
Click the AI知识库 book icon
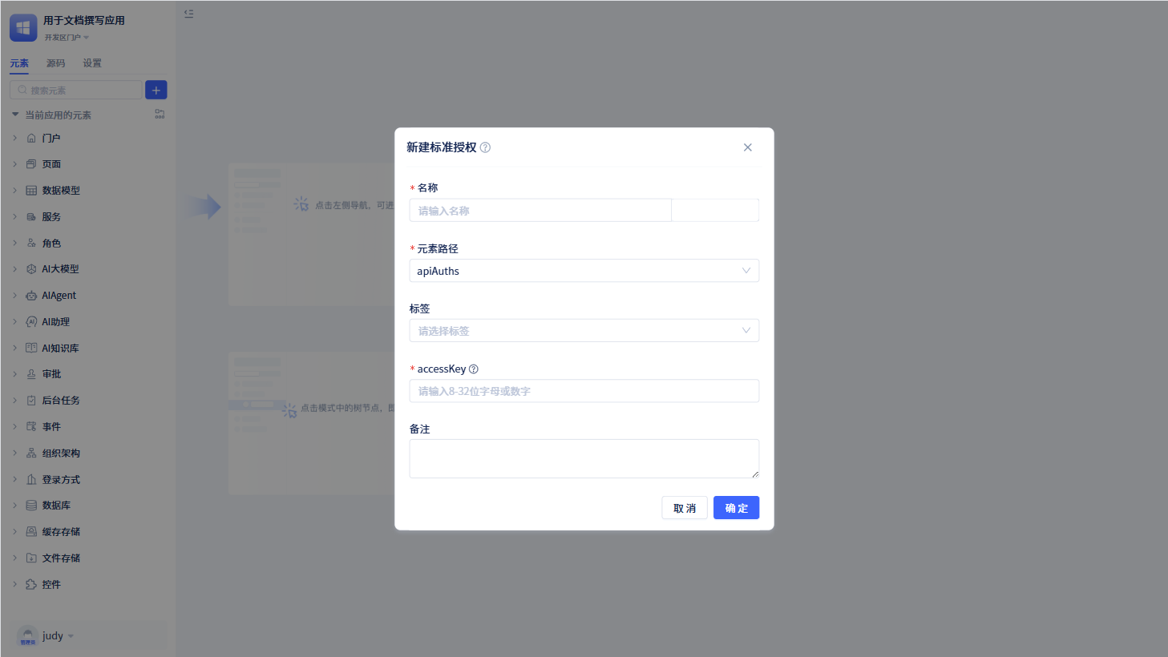coord(31,349)
